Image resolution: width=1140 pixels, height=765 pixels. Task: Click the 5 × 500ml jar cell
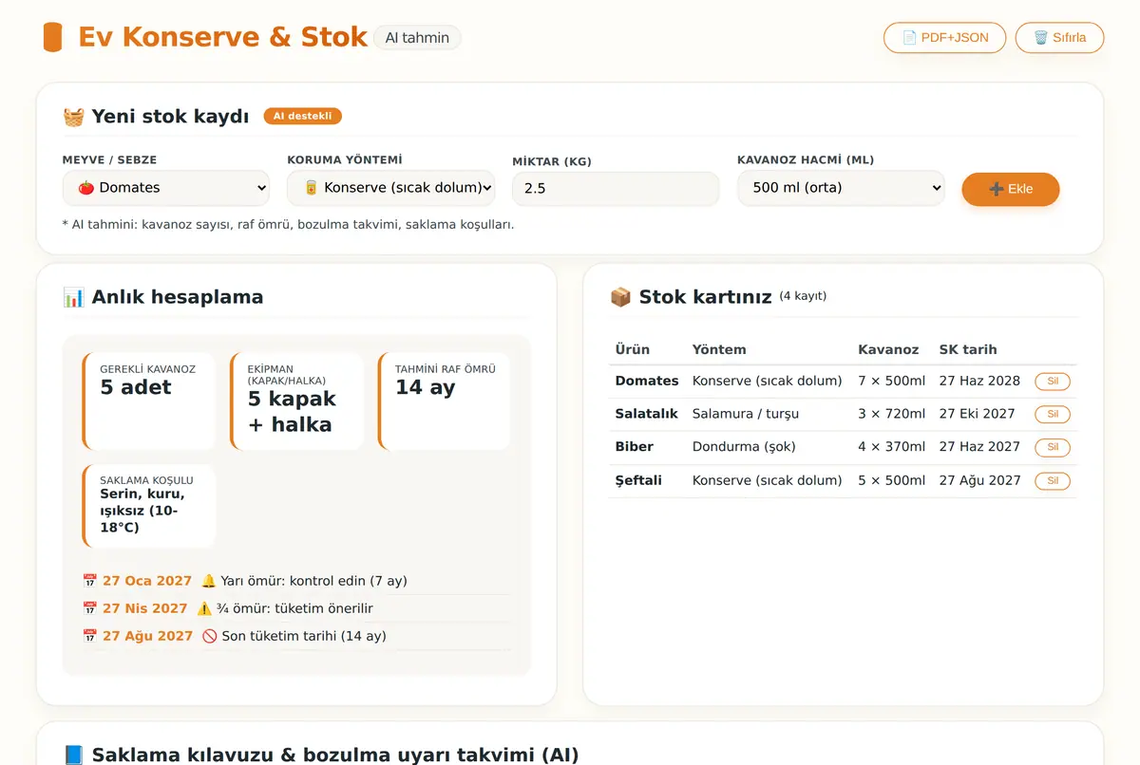pos(891,480)
